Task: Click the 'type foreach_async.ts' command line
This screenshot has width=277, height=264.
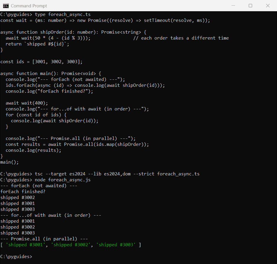Action: pos(45,14)
